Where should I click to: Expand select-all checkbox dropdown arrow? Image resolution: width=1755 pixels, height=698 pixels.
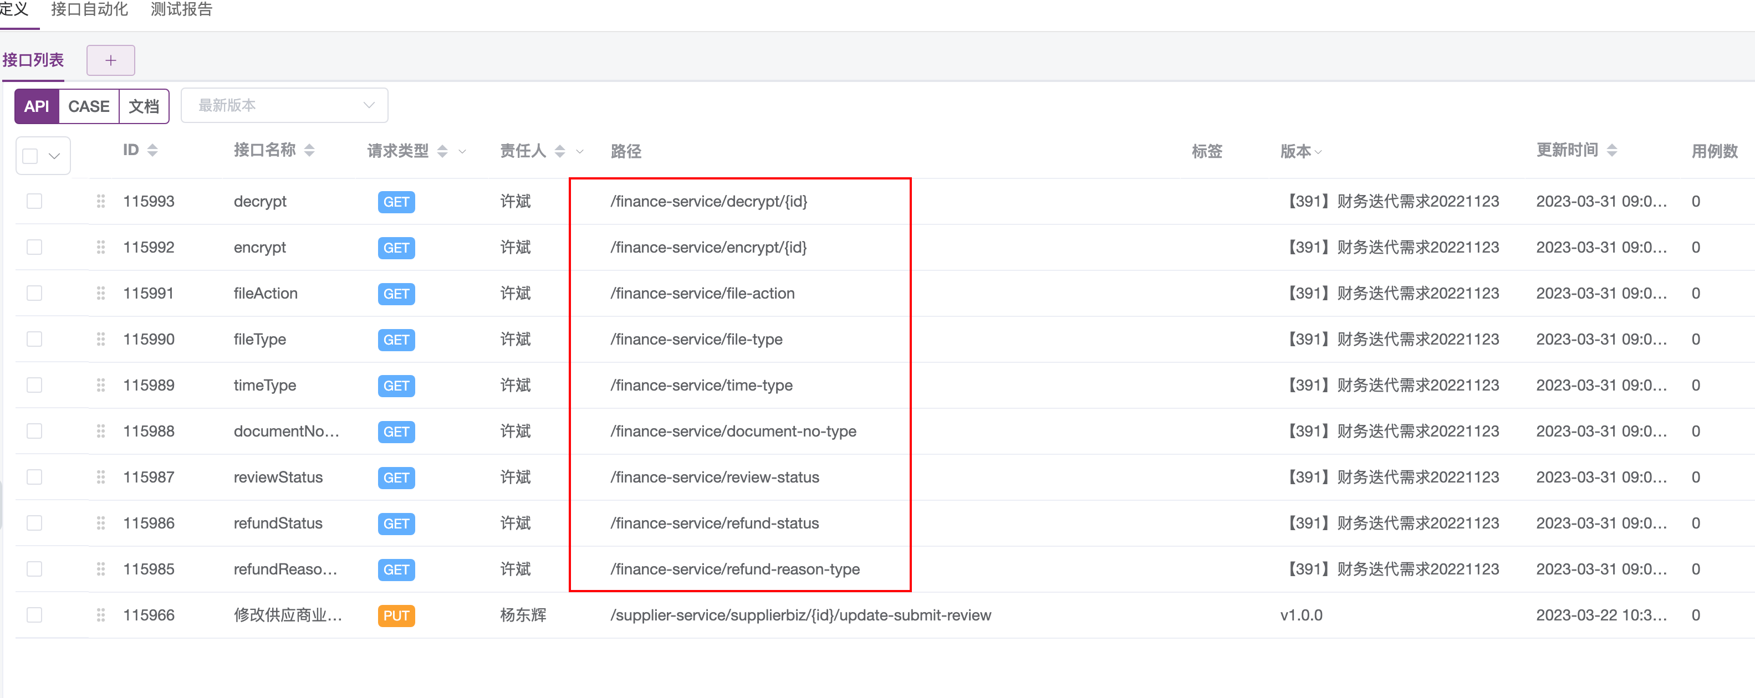click(x=54, y=156)
